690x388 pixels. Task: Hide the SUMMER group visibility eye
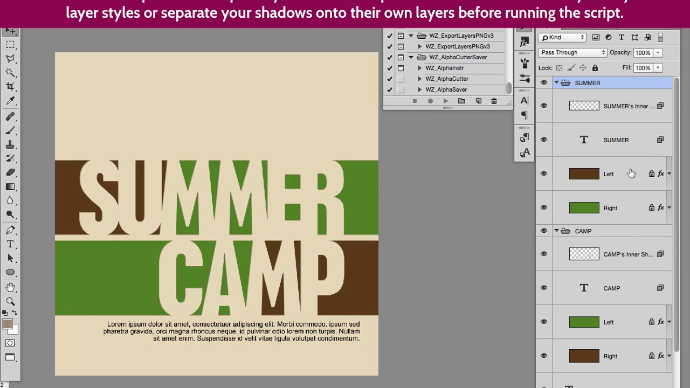pyautogui.click(x=544, y=83)
